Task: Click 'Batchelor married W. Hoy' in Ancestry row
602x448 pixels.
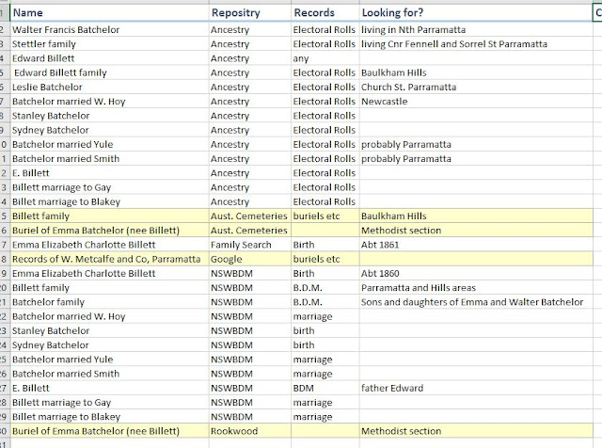Action: pyautogui.click(x=109, y=102)
